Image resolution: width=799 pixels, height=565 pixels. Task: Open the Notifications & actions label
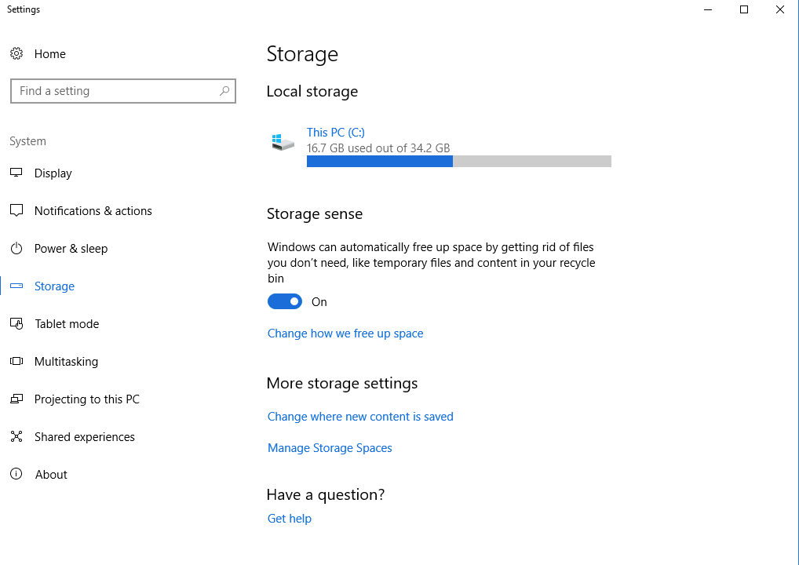point(93,211)
